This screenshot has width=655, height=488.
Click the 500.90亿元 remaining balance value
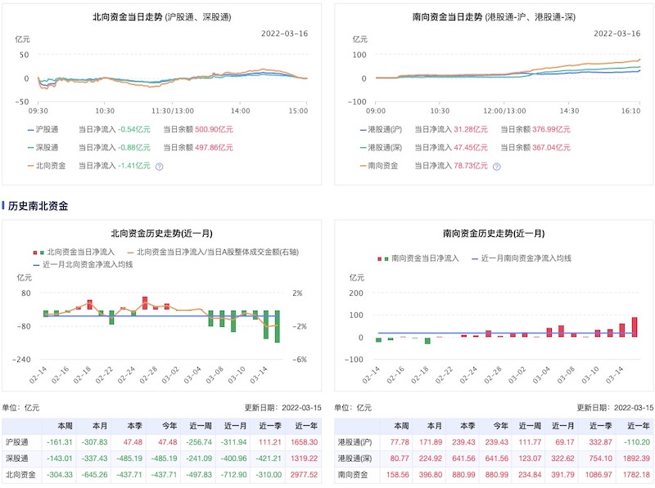point(214,130)
